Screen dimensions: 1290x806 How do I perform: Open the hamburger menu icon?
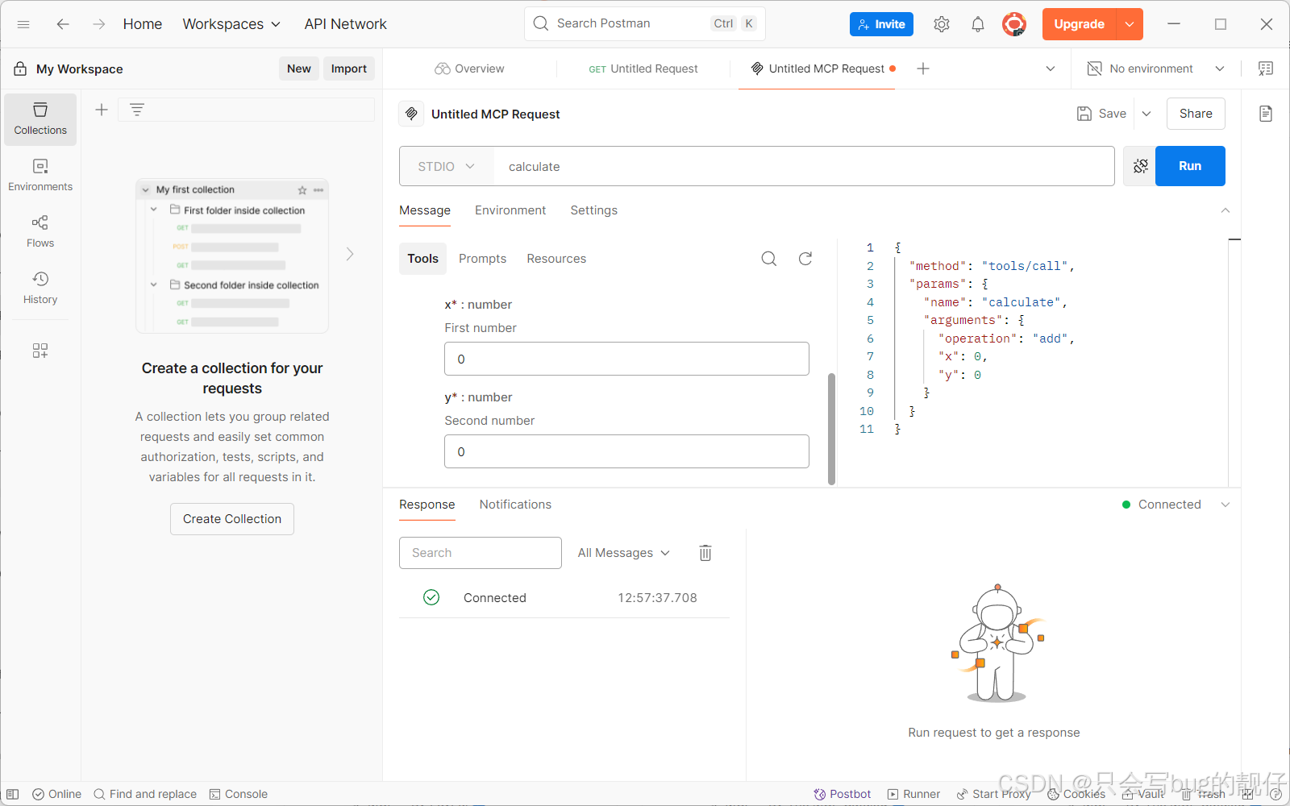(23, 24)
